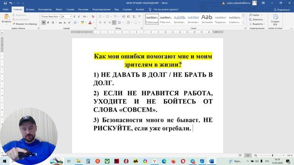Viewport: 294px width, 165px height.
Task: Select the large Aab title style
Action: (207, 19)
